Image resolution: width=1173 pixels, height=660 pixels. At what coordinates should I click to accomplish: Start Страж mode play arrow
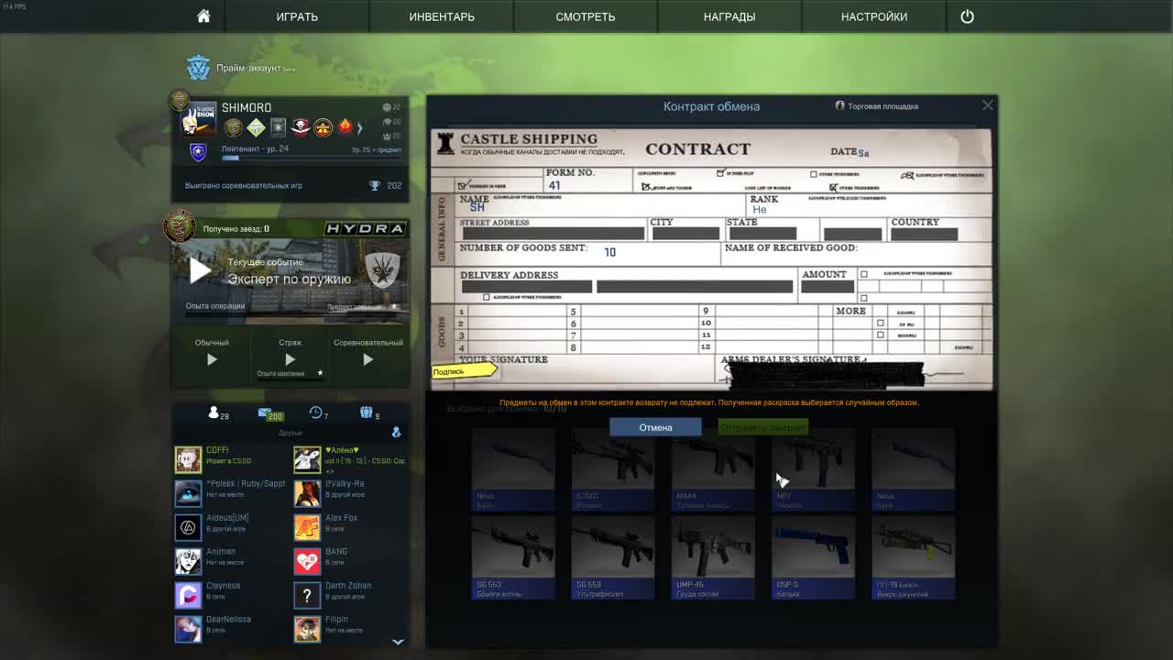pos(290,359)
